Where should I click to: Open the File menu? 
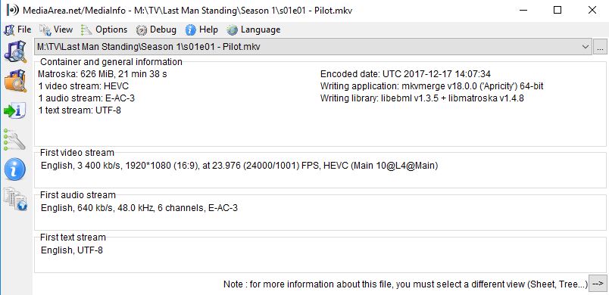[18, 29]
